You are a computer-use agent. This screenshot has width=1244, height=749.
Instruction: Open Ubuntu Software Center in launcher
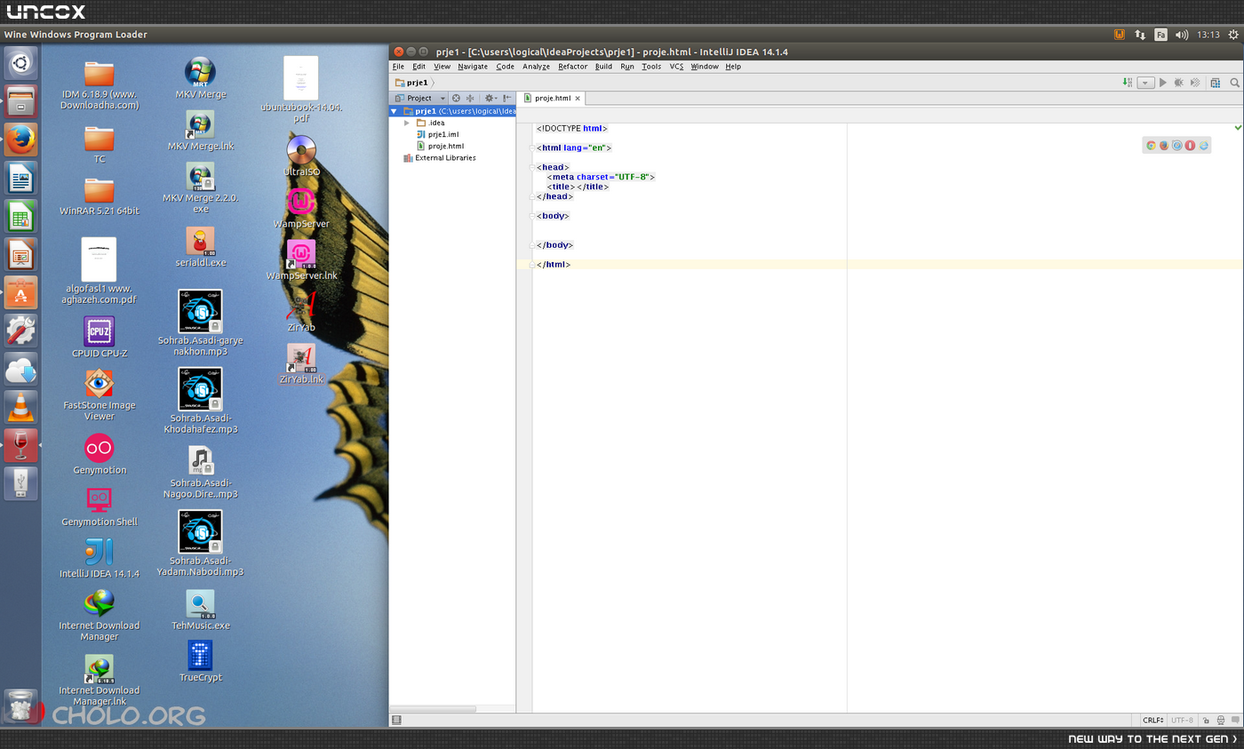[20, 292]
